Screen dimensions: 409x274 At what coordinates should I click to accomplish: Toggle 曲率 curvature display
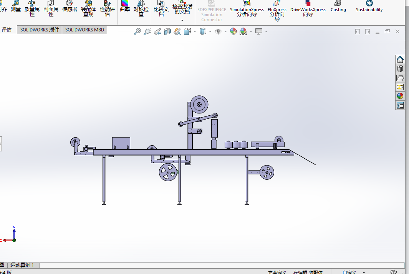click(125, 7)
